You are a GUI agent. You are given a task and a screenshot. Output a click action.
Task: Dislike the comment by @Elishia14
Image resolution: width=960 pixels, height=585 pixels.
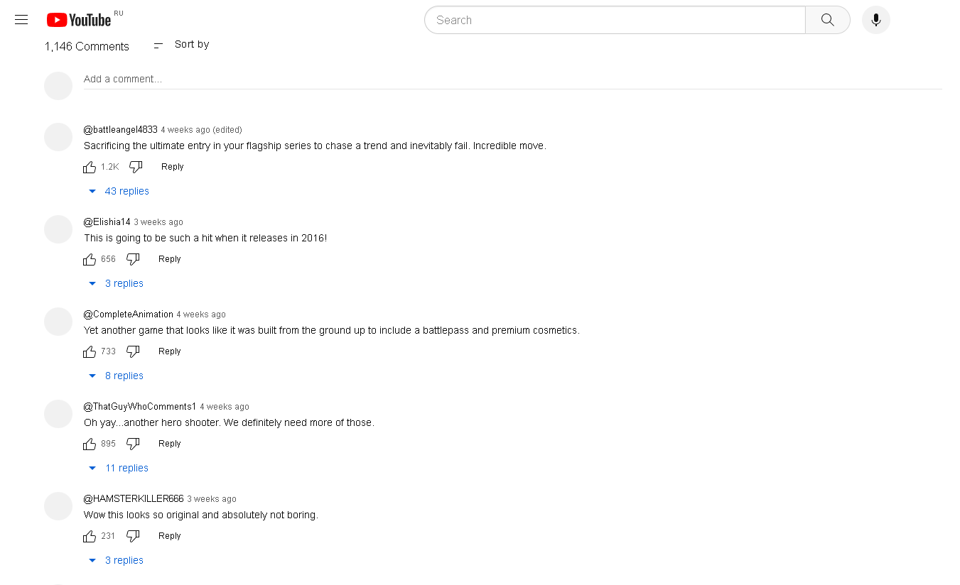[133, 259]
